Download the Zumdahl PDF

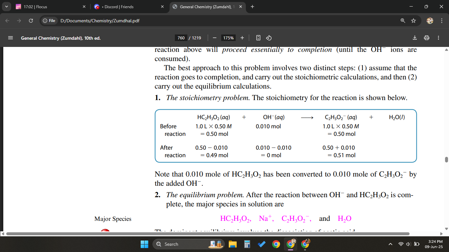click(415, 38)
